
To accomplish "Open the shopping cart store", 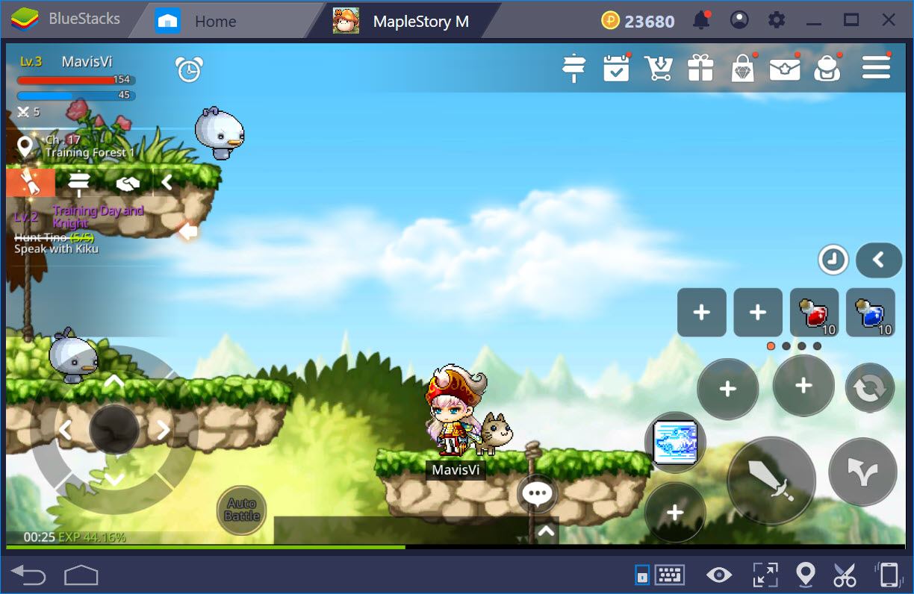I will [659, 69].
